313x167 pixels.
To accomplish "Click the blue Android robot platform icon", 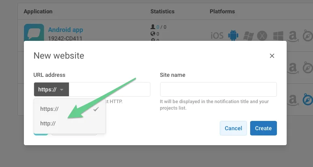I will coord(233,36).
